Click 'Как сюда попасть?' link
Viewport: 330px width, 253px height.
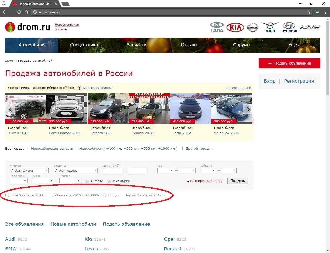97,88
